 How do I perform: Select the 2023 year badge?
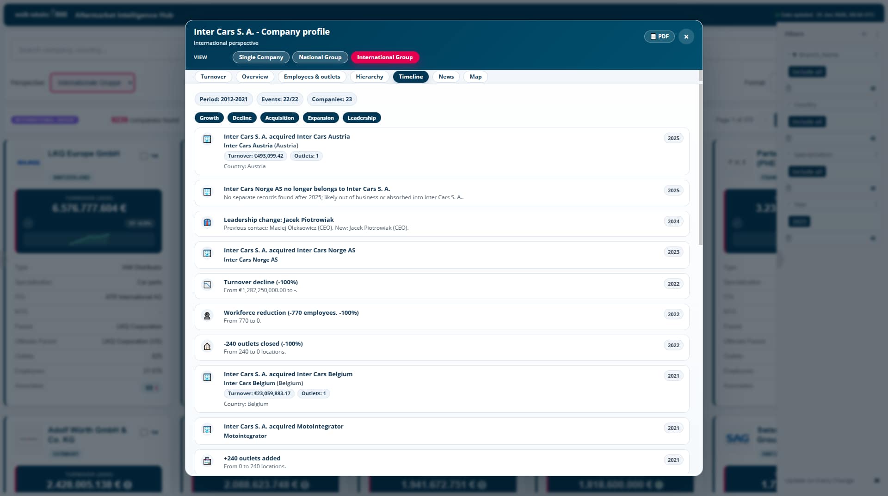point(673,252)
